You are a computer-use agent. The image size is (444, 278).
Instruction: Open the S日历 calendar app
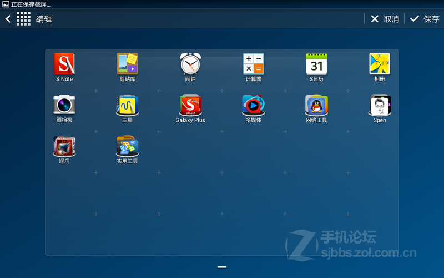coord(316,64)
